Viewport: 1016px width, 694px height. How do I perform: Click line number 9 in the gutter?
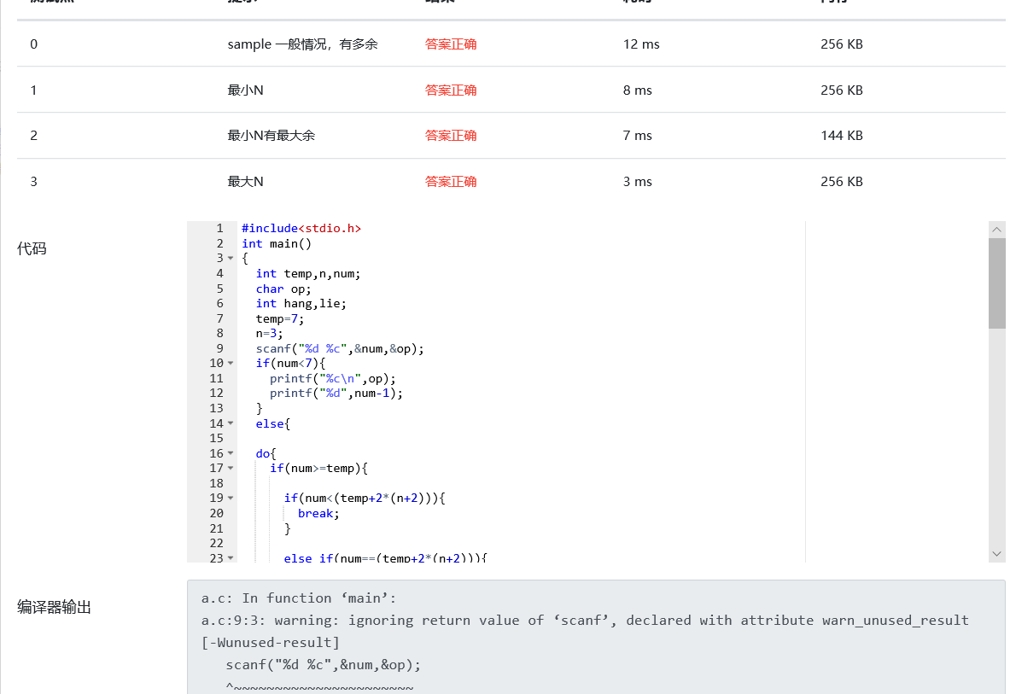click(219, 348)
